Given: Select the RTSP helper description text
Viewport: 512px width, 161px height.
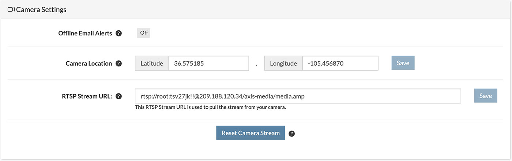Looking at the screenshot, I should pyautogui.click(x=210, y=108).
